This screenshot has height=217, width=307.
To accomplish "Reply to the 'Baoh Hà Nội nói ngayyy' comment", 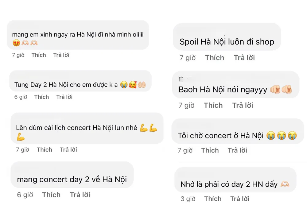I will pyautogui.click(x=243, y=105).
